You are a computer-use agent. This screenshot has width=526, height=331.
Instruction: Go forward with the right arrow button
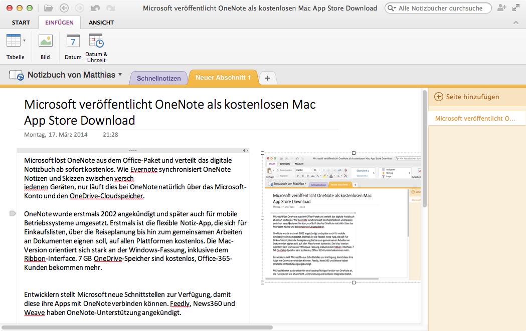click(80, 8)
